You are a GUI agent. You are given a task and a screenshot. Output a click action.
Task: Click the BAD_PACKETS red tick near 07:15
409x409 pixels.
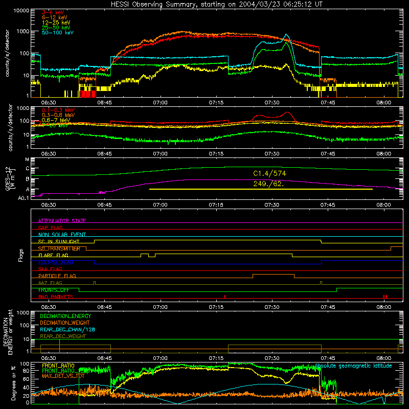(x=225, y=297)
